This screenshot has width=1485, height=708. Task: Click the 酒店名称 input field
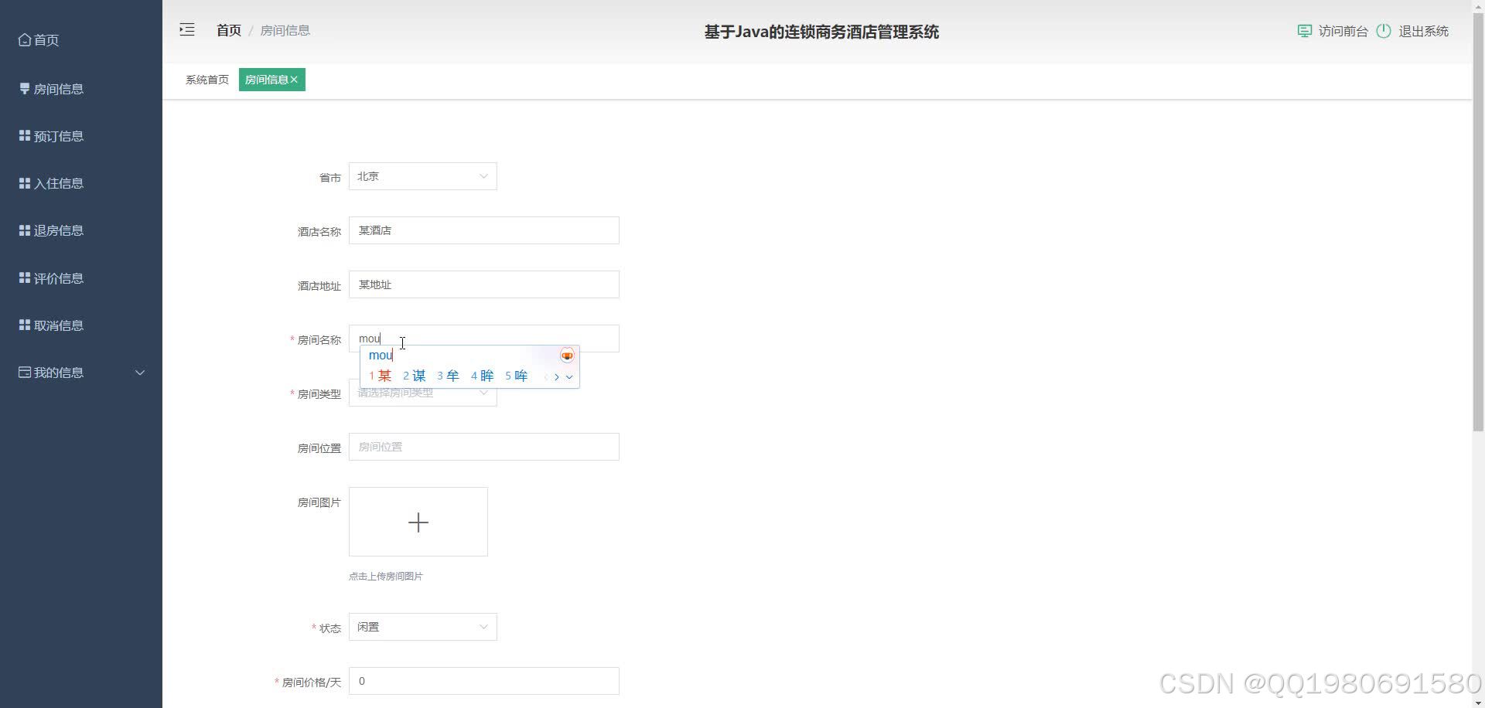(x=484, y=230)
